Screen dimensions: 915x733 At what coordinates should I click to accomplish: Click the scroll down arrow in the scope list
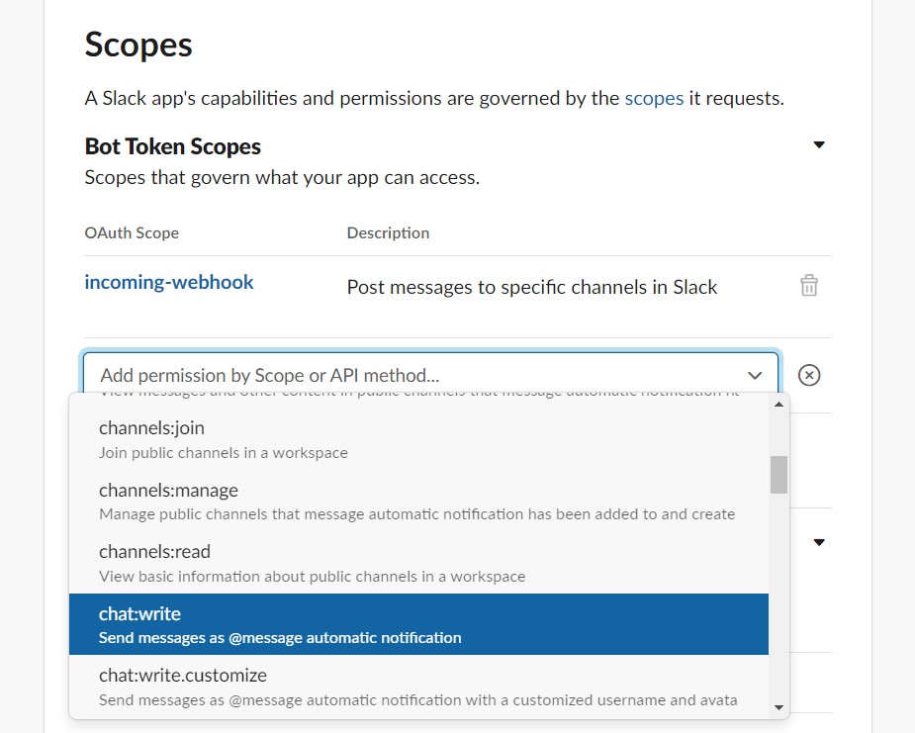778,707
